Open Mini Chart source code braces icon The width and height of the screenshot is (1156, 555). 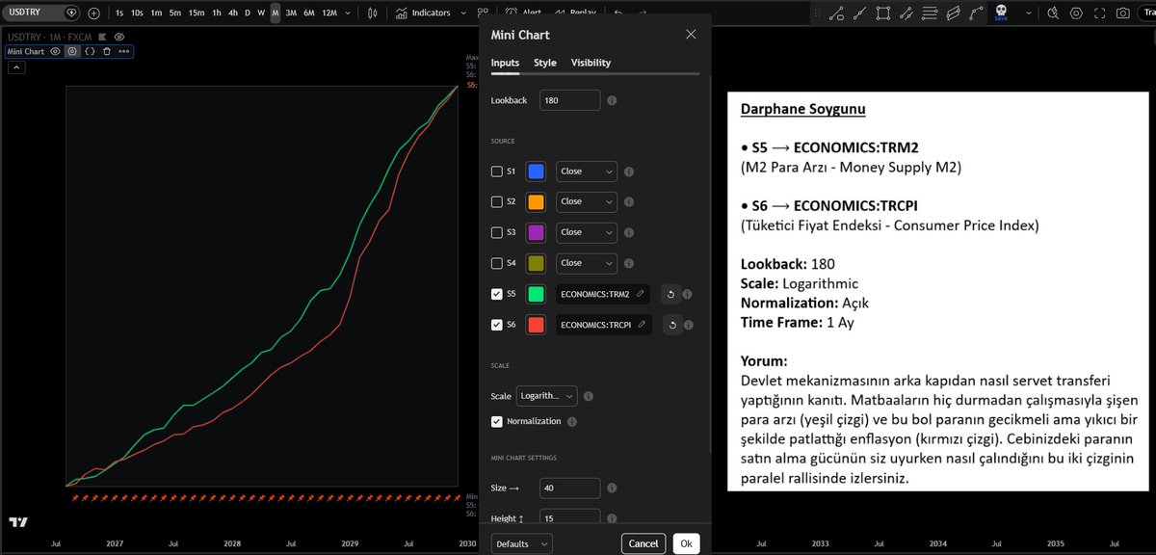click(x=90, y=51)
